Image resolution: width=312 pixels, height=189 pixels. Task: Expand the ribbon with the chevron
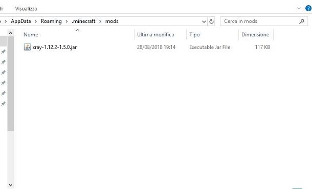click(299, 8)
